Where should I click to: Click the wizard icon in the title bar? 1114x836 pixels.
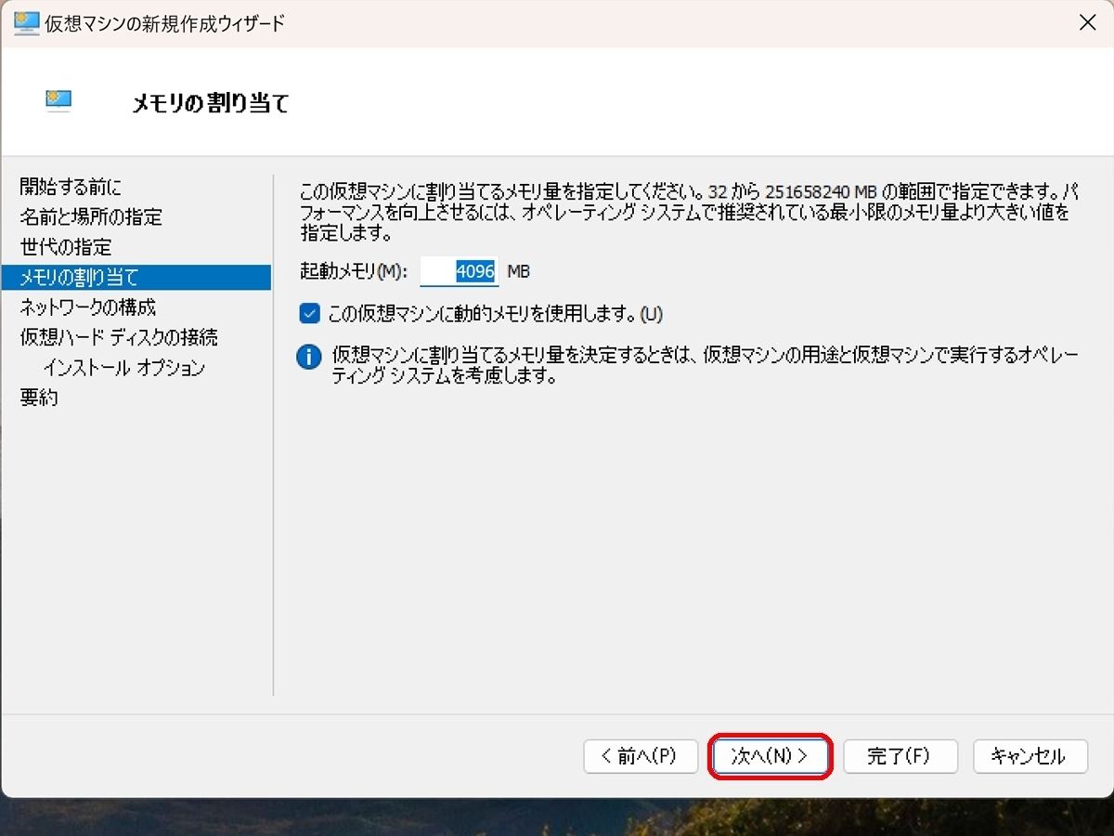click(26, 23)
